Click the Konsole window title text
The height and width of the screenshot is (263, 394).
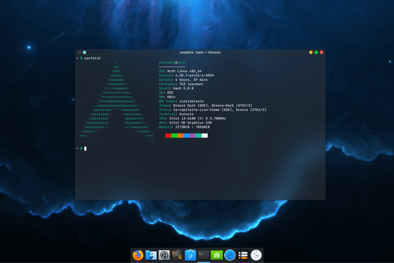tap(200, 52)
